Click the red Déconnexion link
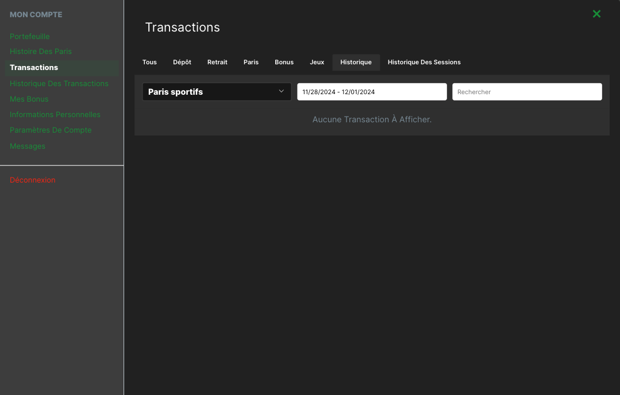This screenshot has width=620, height=395. 33,180
